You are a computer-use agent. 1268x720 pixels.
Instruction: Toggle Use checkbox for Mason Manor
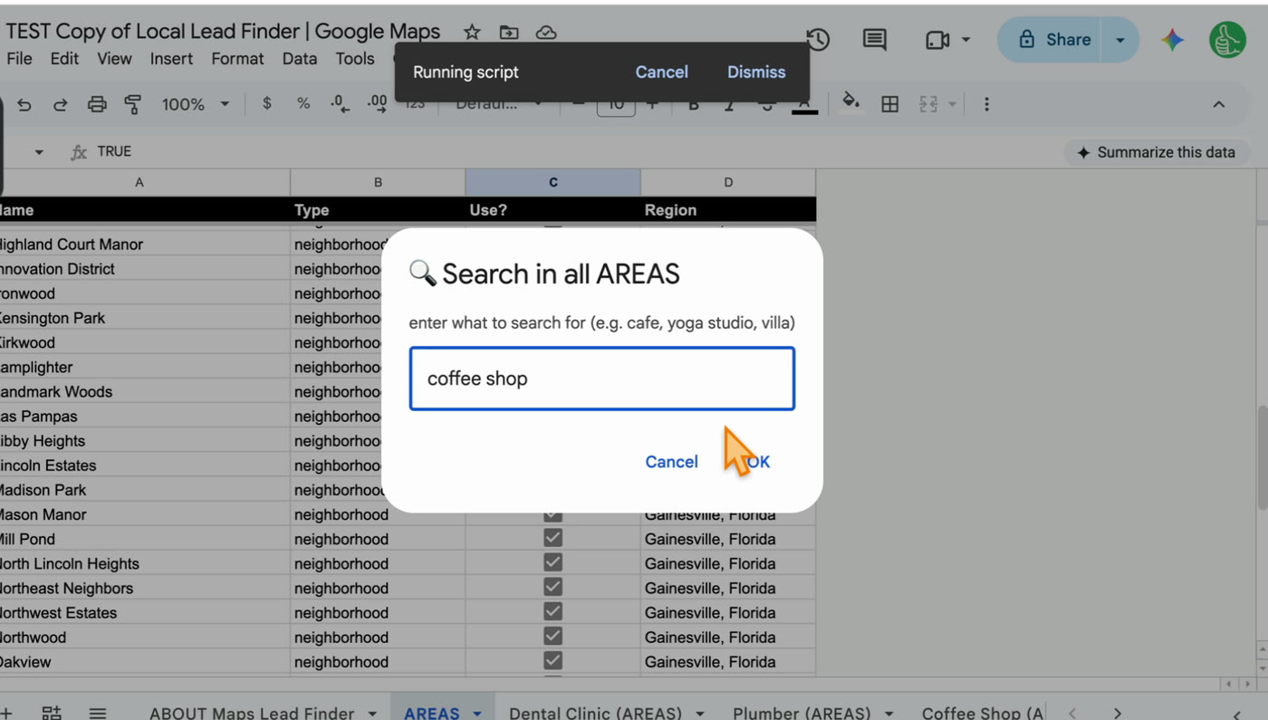pyautogui.click(x=552, y=514)
